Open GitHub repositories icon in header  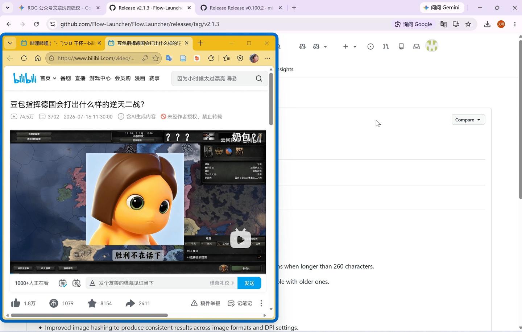pyautogui.click(x=401, y=46)
